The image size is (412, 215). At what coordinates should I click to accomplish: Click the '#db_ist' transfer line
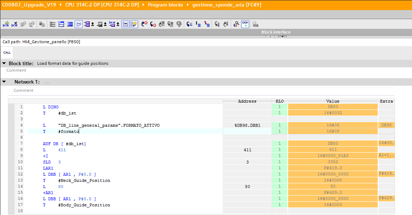coord(60,113)
